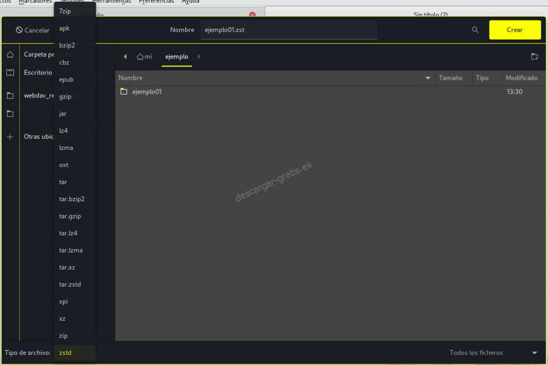Screen dimensions: 548x365
Task: Click the back arrow in the path bar
Action: [125, 57]
